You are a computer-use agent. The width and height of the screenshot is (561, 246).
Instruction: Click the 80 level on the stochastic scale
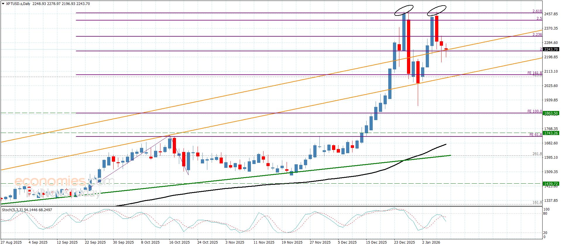(545, 213)
